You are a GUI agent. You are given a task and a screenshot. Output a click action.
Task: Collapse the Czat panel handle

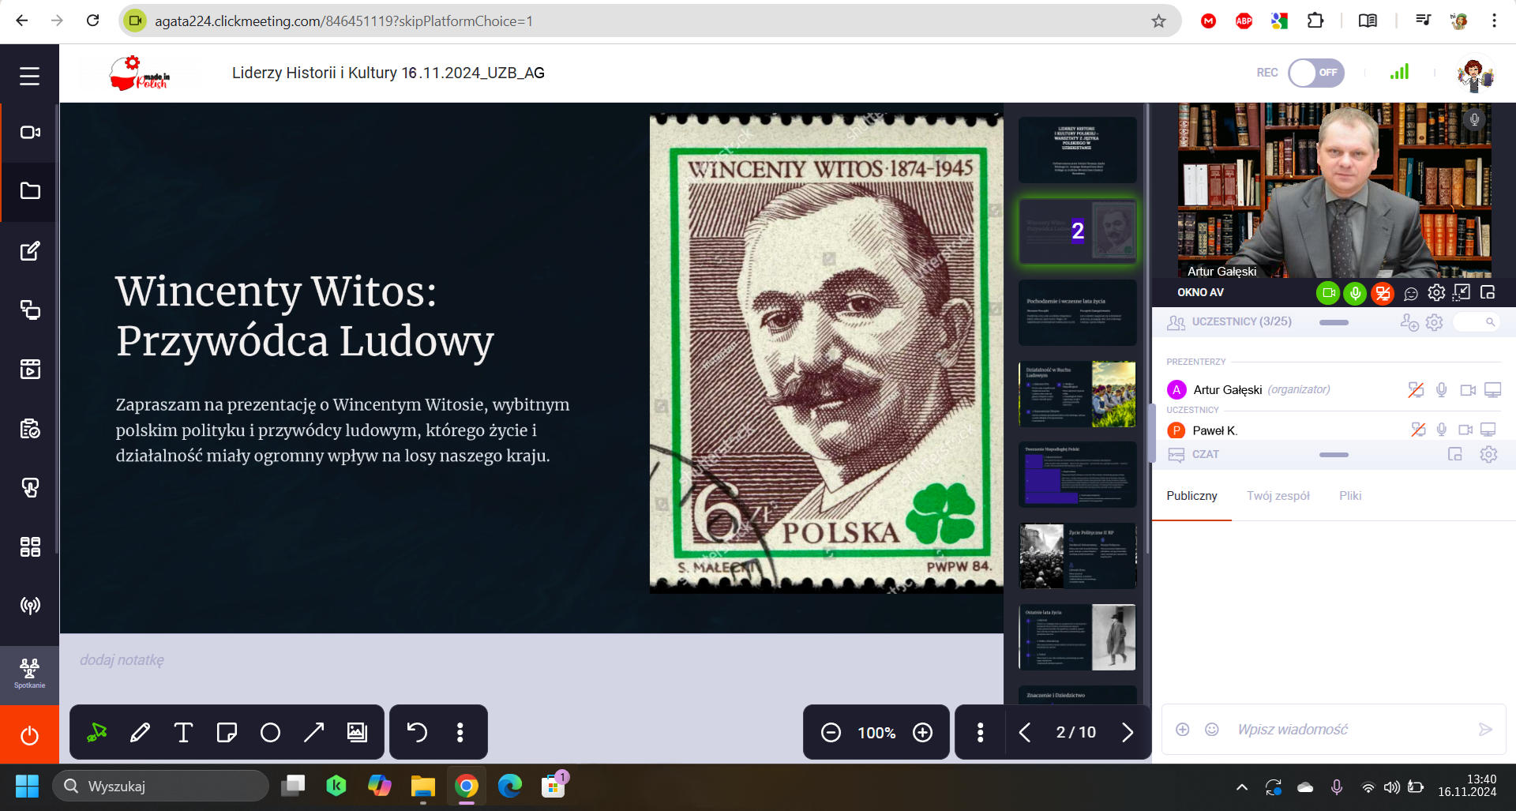pyautogui.click(x=1334, y=455)
